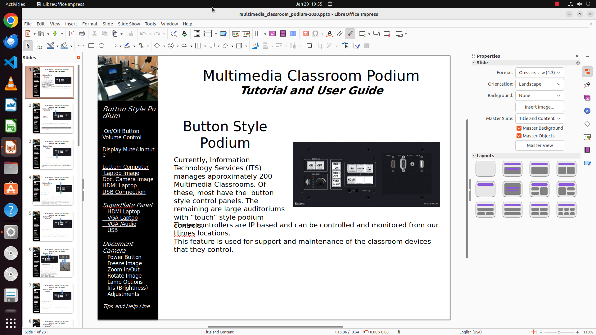Click the Print icon in toolbar

click(x=82, y=34)
